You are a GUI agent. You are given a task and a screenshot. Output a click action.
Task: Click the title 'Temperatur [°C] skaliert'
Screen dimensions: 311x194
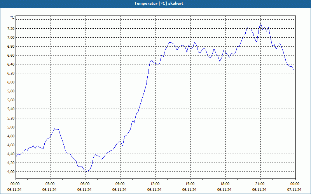coord(159,3)
